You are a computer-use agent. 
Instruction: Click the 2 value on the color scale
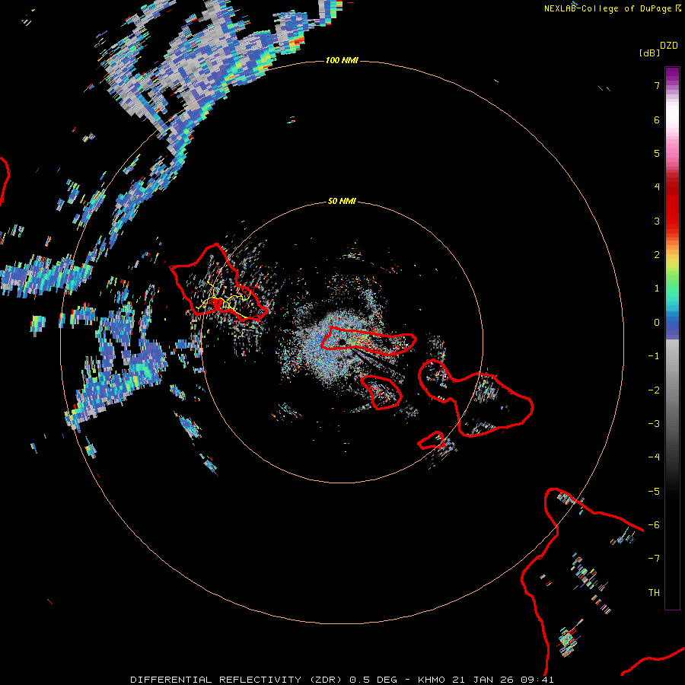click(x=657, y=255)
